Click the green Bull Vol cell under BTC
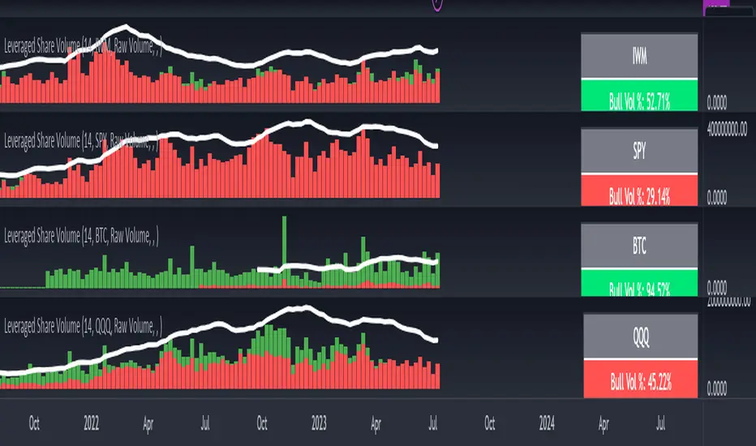The image size is (756, 446). (x=639, y=283)
